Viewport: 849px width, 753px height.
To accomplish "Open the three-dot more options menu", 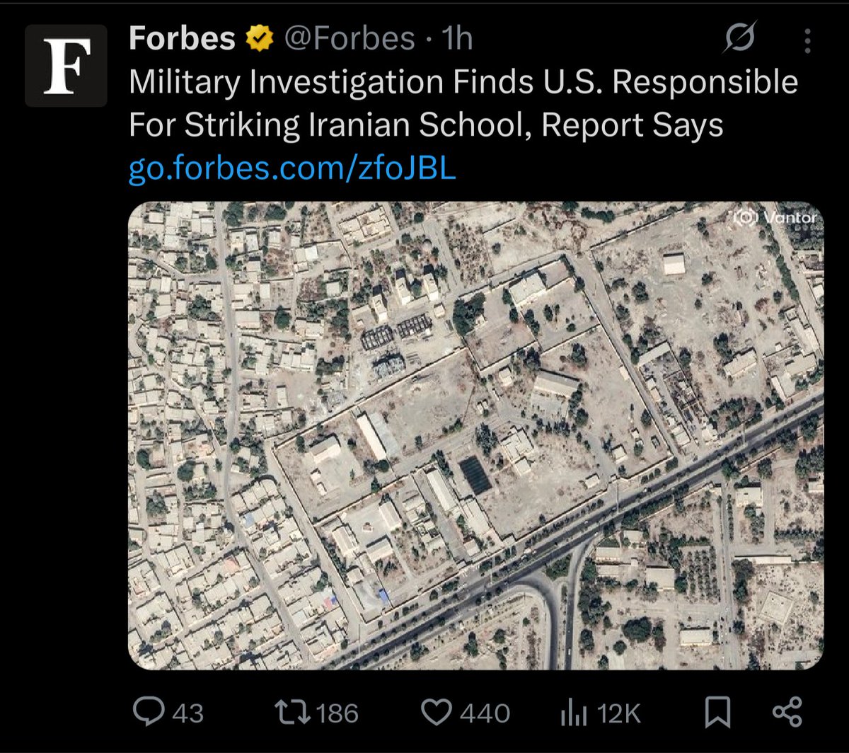I will [807, 41].
